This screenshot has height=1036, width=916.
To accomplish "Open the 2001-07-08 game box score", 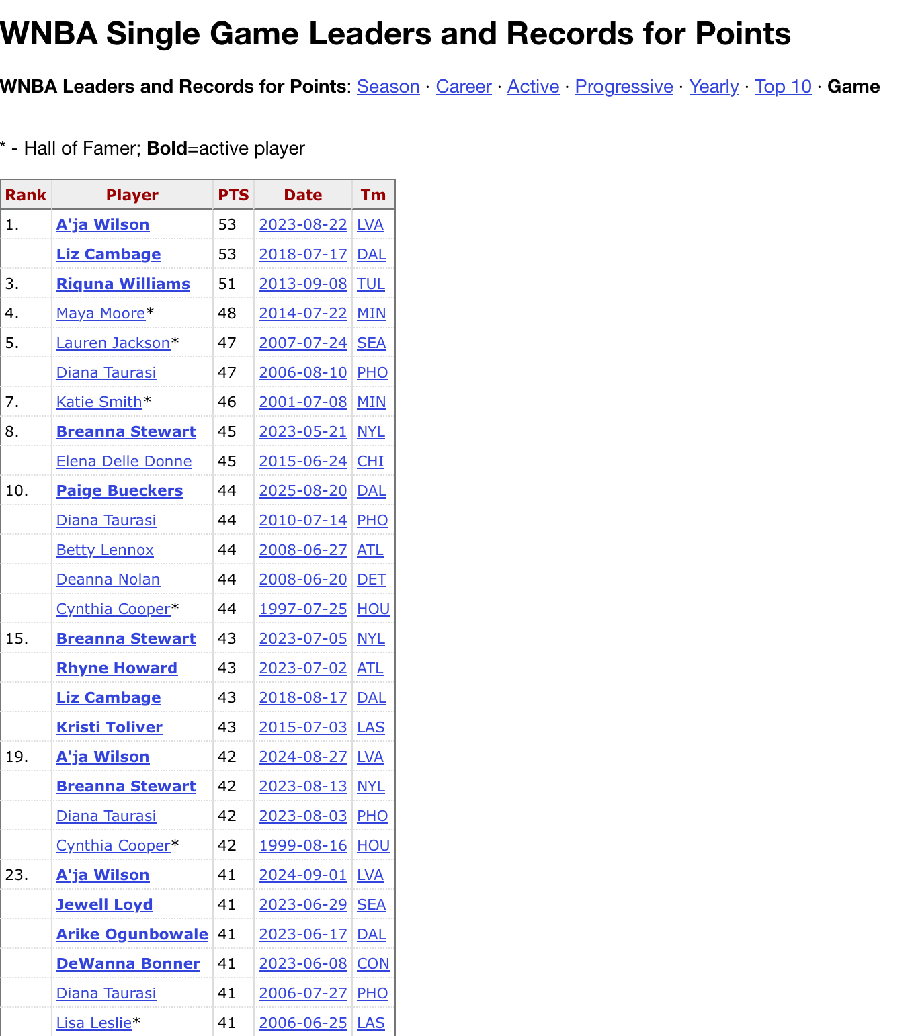I will [303, 402].
